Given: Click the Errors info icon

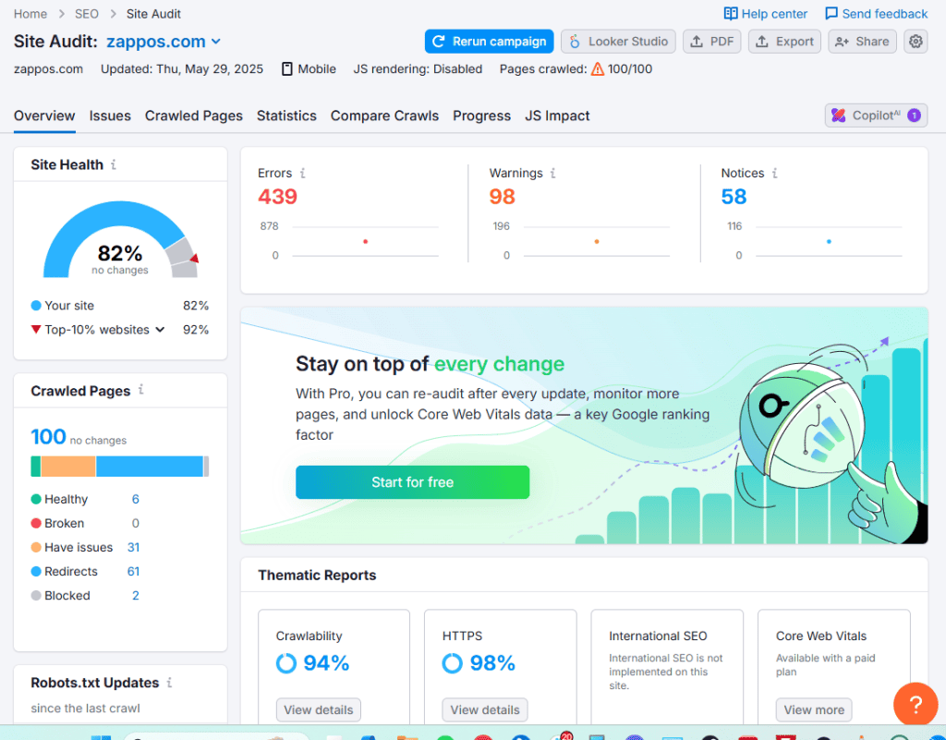Looking at the screenshot, I should (302, 173).
